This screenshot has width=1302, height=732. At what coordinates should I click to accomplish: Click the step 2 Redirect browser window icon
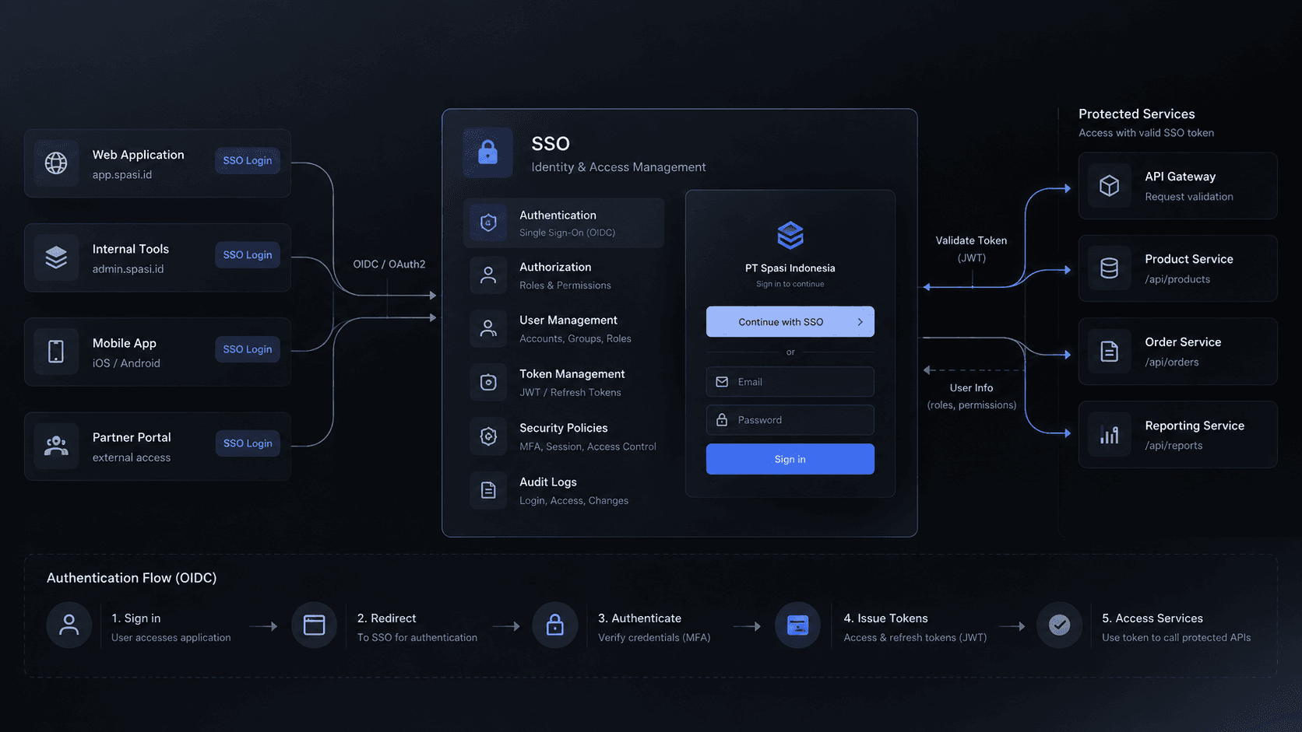coord(314,625)
